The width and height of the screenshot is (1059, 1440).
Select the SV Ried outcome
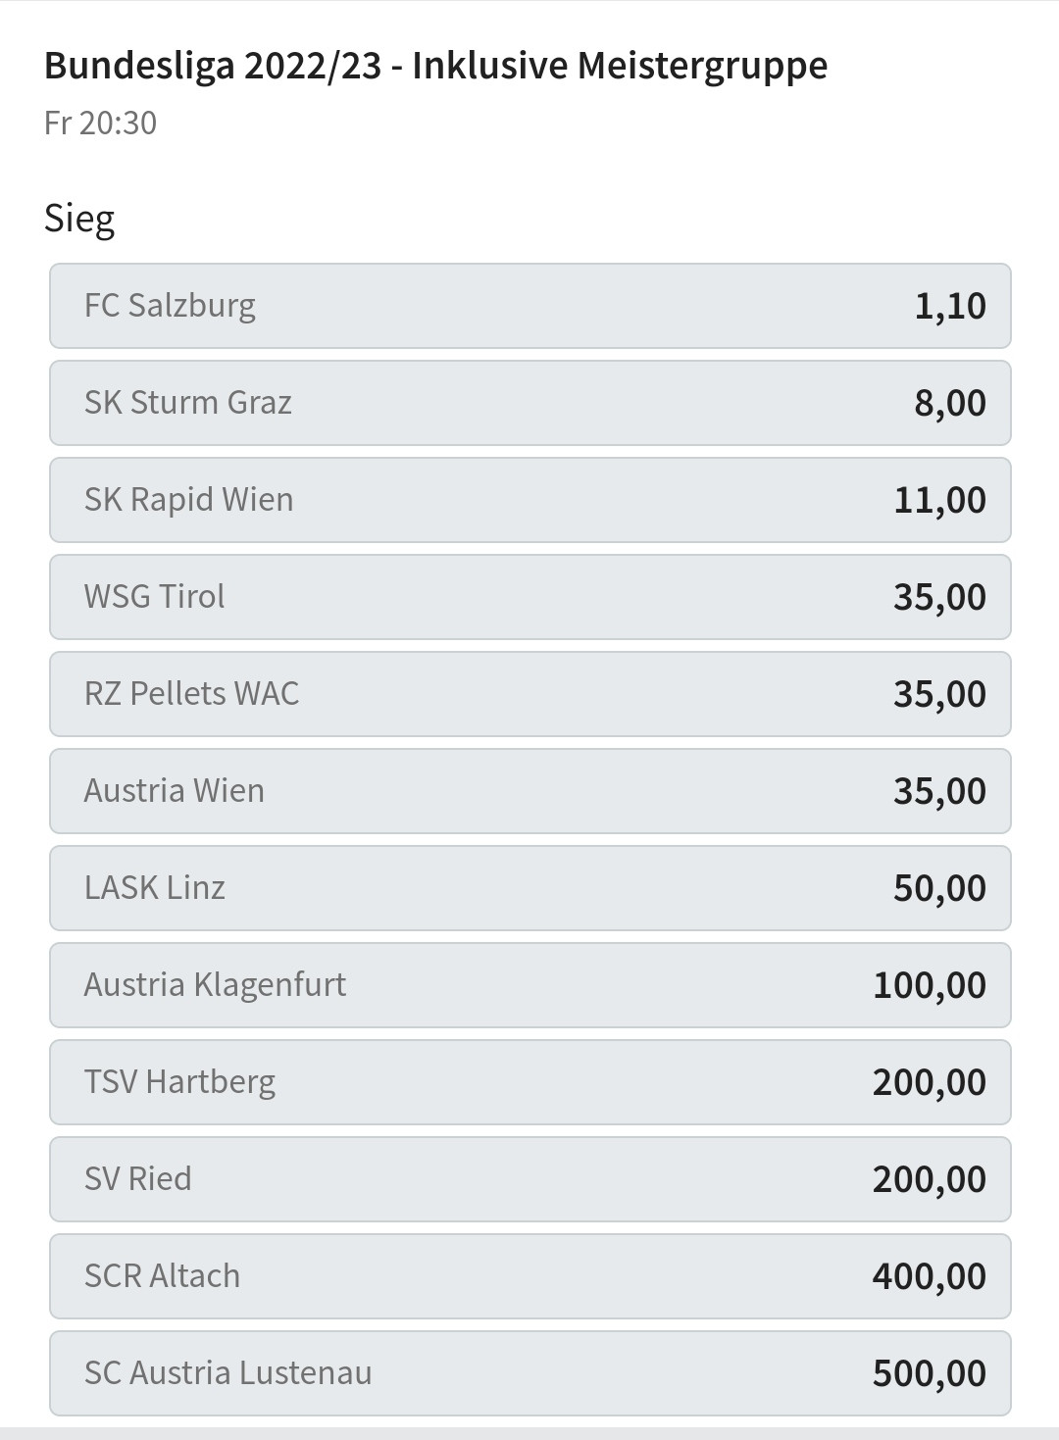529,1179
